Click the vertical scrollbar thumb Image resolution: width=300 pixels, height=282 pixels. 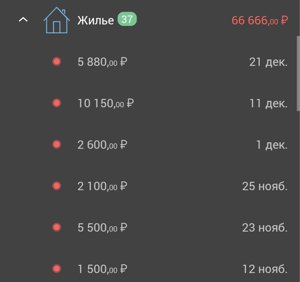pyautogui.click(x=298, y=73)
